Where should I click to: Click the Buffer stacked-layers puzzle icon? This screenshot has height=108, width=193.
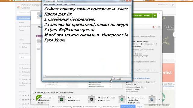click(x=92, y=99)
